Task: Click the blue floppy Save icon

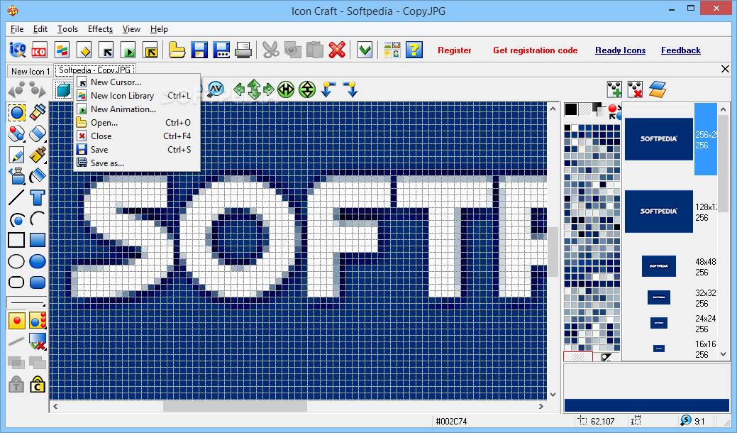Action: click(x=199, y=50)
